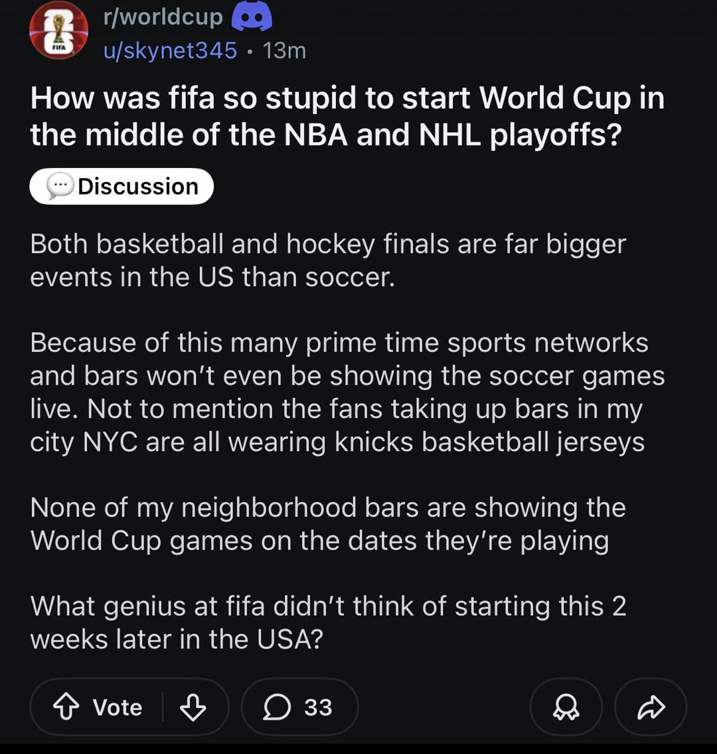Open the post title about fifa World Cup

click(x=347, y=116)
